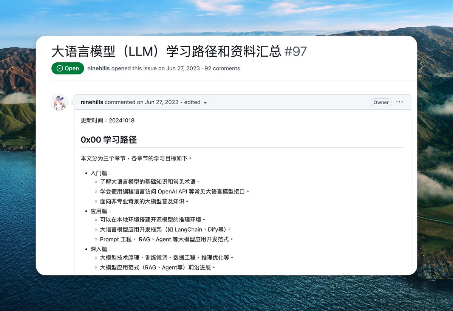Click the line 面向非专业背景的大模型普及知识
Image resolution: width=453 pixels, height=311 pixels.
pos(144,201)
